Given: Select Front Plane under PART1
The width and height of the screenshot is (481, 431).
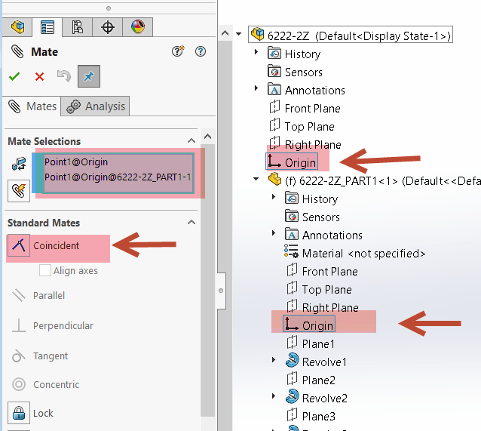Looking at the screenshot, I should point(322,271).
